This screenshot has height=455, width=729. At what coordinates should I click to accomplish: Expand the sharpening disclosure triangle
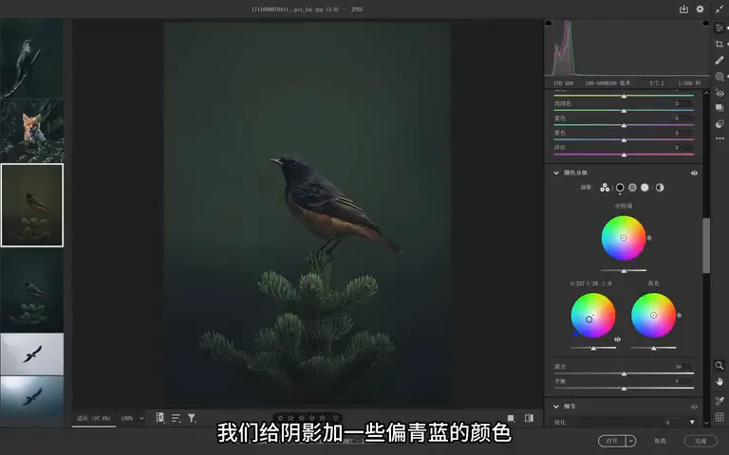[x=692, y=422]
